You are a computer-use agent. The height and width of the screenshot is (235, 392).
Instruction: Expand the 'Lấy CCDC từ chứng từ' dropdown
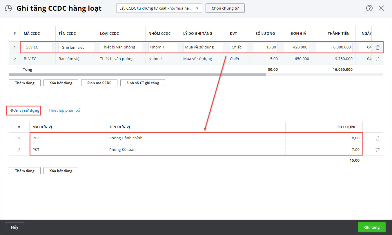click(159, 8)
